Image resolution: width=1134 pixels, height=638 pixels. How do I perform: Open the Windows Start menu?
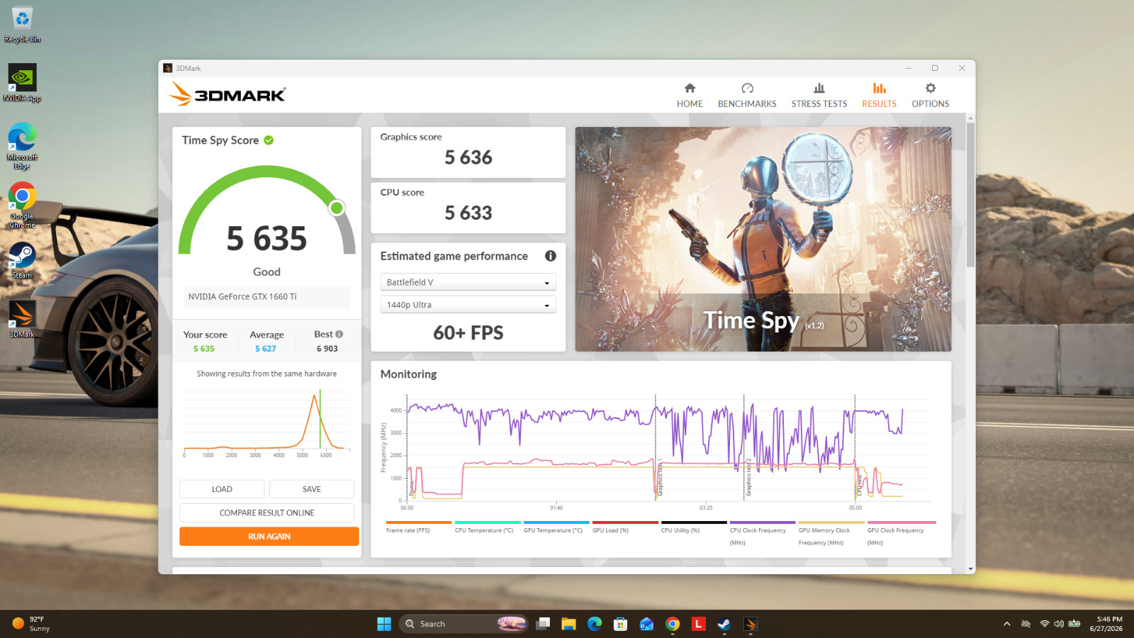tap(384, 624)
